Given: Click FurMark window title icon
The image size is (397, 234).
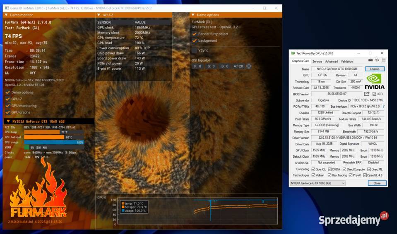Looking at the screenshot, I should 7,8.
